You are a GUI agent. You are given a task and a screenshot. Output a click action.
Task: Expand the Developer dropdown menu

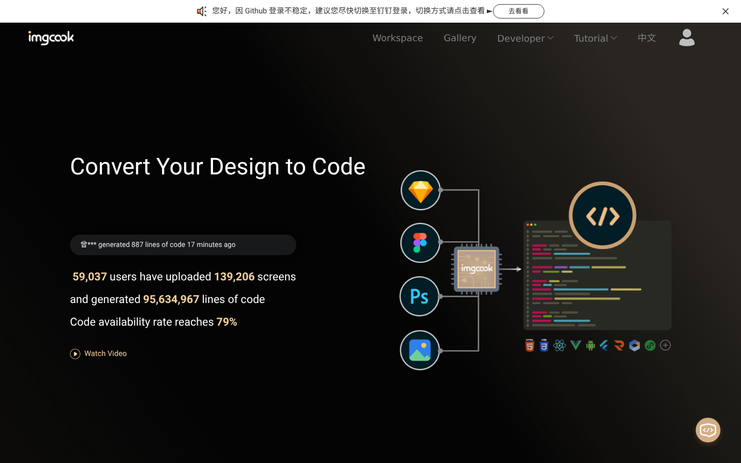coord(525,38)
